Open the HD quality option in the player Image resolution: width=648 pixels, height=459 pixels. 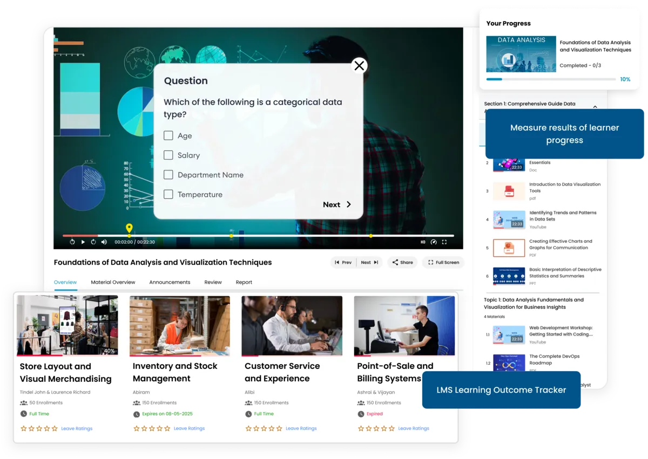click(x=423, y=242)
